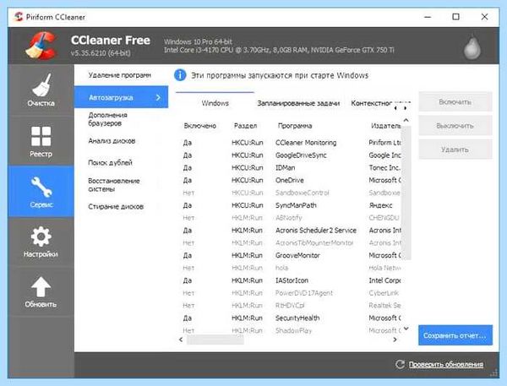Click the horizontal scrollbar thumb

215,340
